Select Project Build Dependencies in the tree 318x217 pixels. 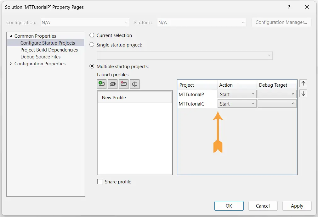[49, 50]
